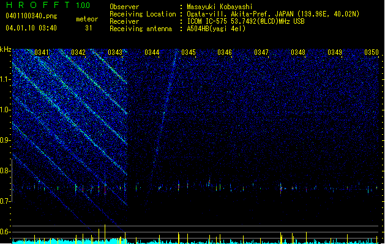Click the 0341 time marker
Viewport: 385px width, 244px height.
pos(42,52)
